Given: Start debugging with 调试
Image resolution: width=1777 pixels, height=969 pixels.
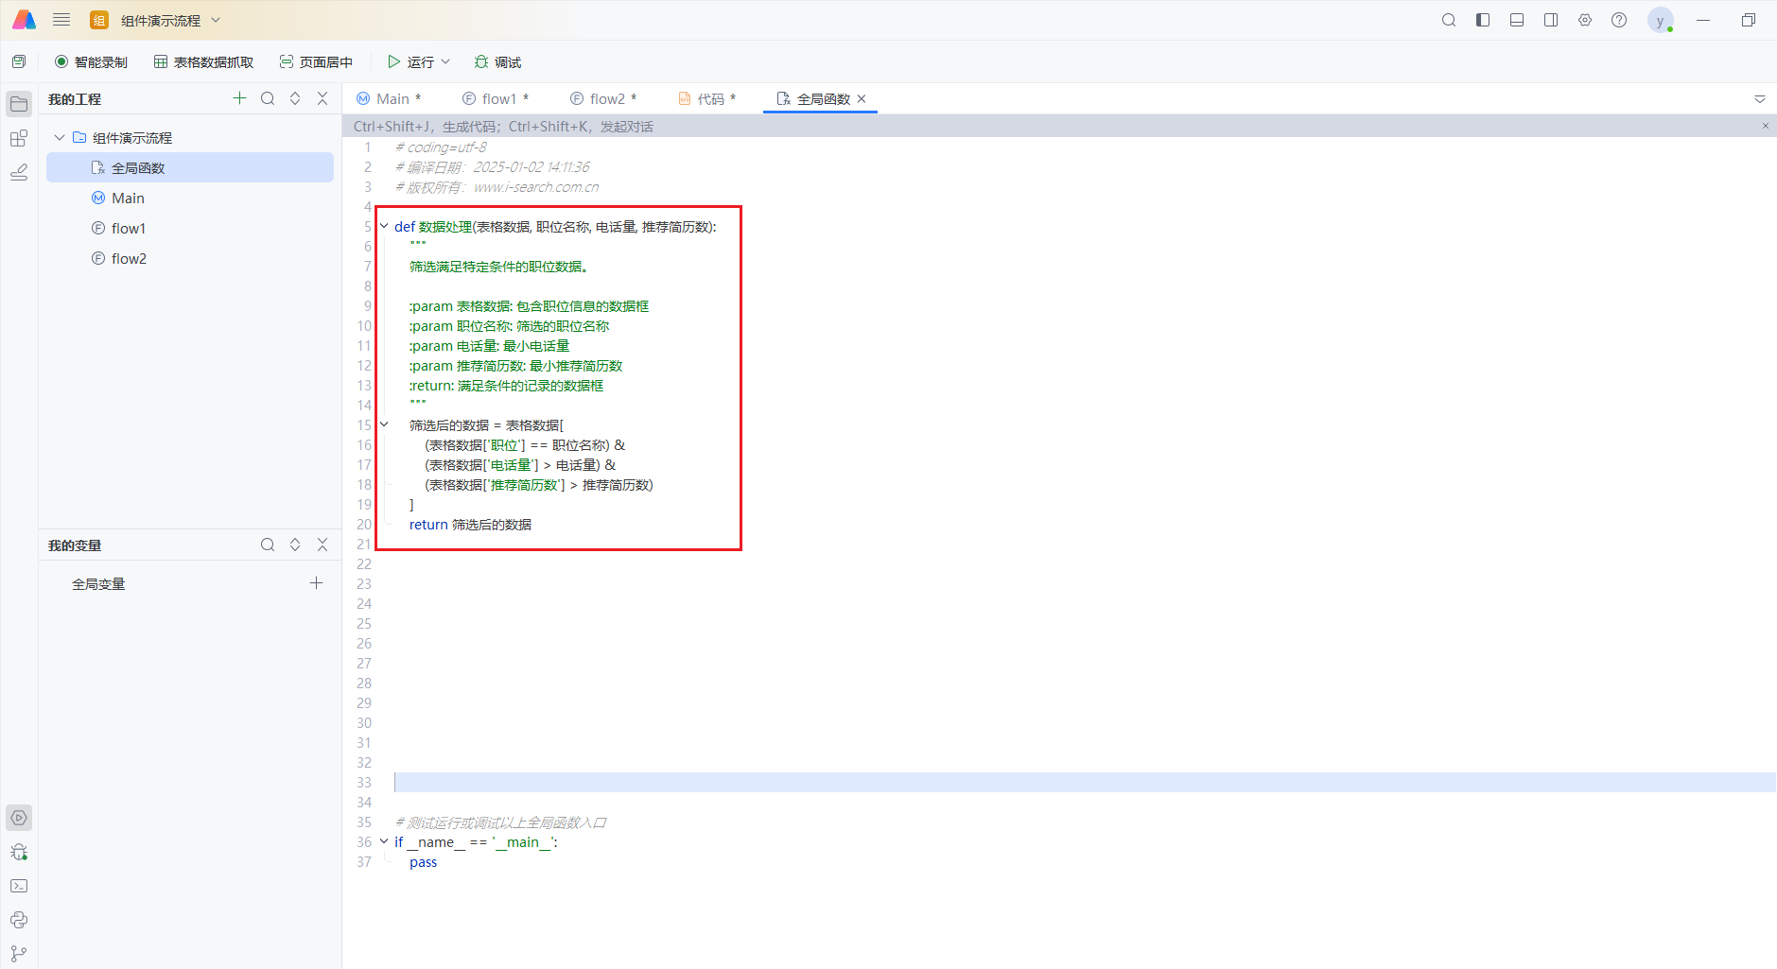Looking at the screenshot, I should tap(497, 61).
